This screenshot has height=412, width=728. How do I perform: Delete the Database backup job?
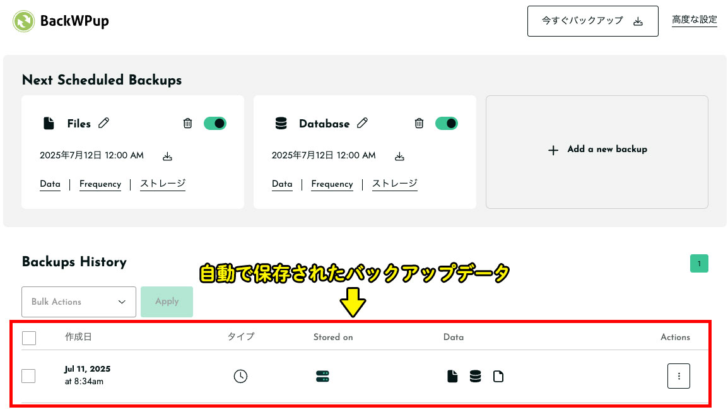(420, 123)
